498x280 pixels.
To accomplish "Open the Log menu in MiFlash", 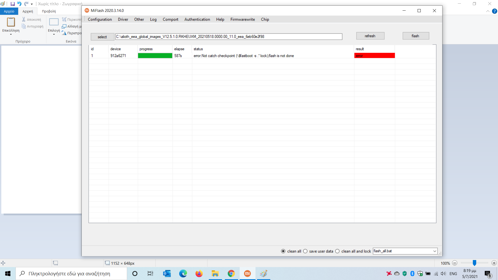I will click(x=153, y=19).
